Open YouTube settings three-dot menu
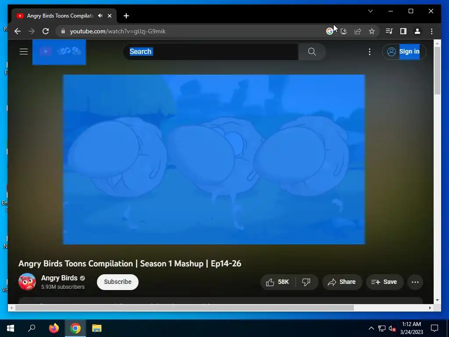This screenshot has width=449, height=337. (x=369, y=52)
